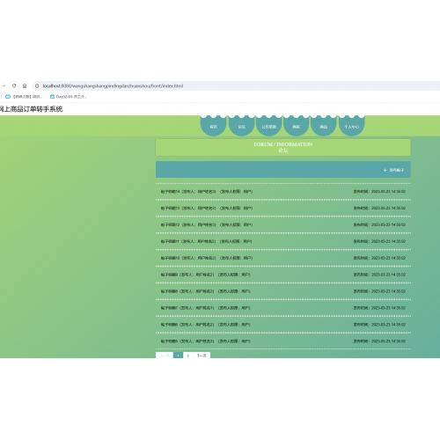Click the localhost address bar
The width and height of the screenshot is (440, 440).
[236, 85]
